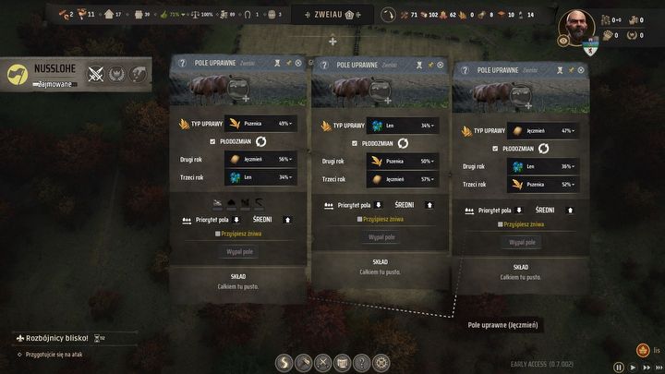Click the laurel wreath icon beside Nusslohe
Screen dimensions: 665x374
pos(116,75)
